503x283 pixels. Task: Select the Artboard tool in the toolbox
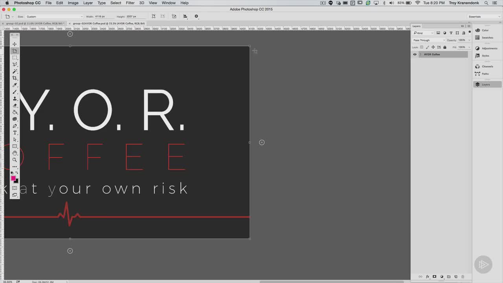click(15, 51)
